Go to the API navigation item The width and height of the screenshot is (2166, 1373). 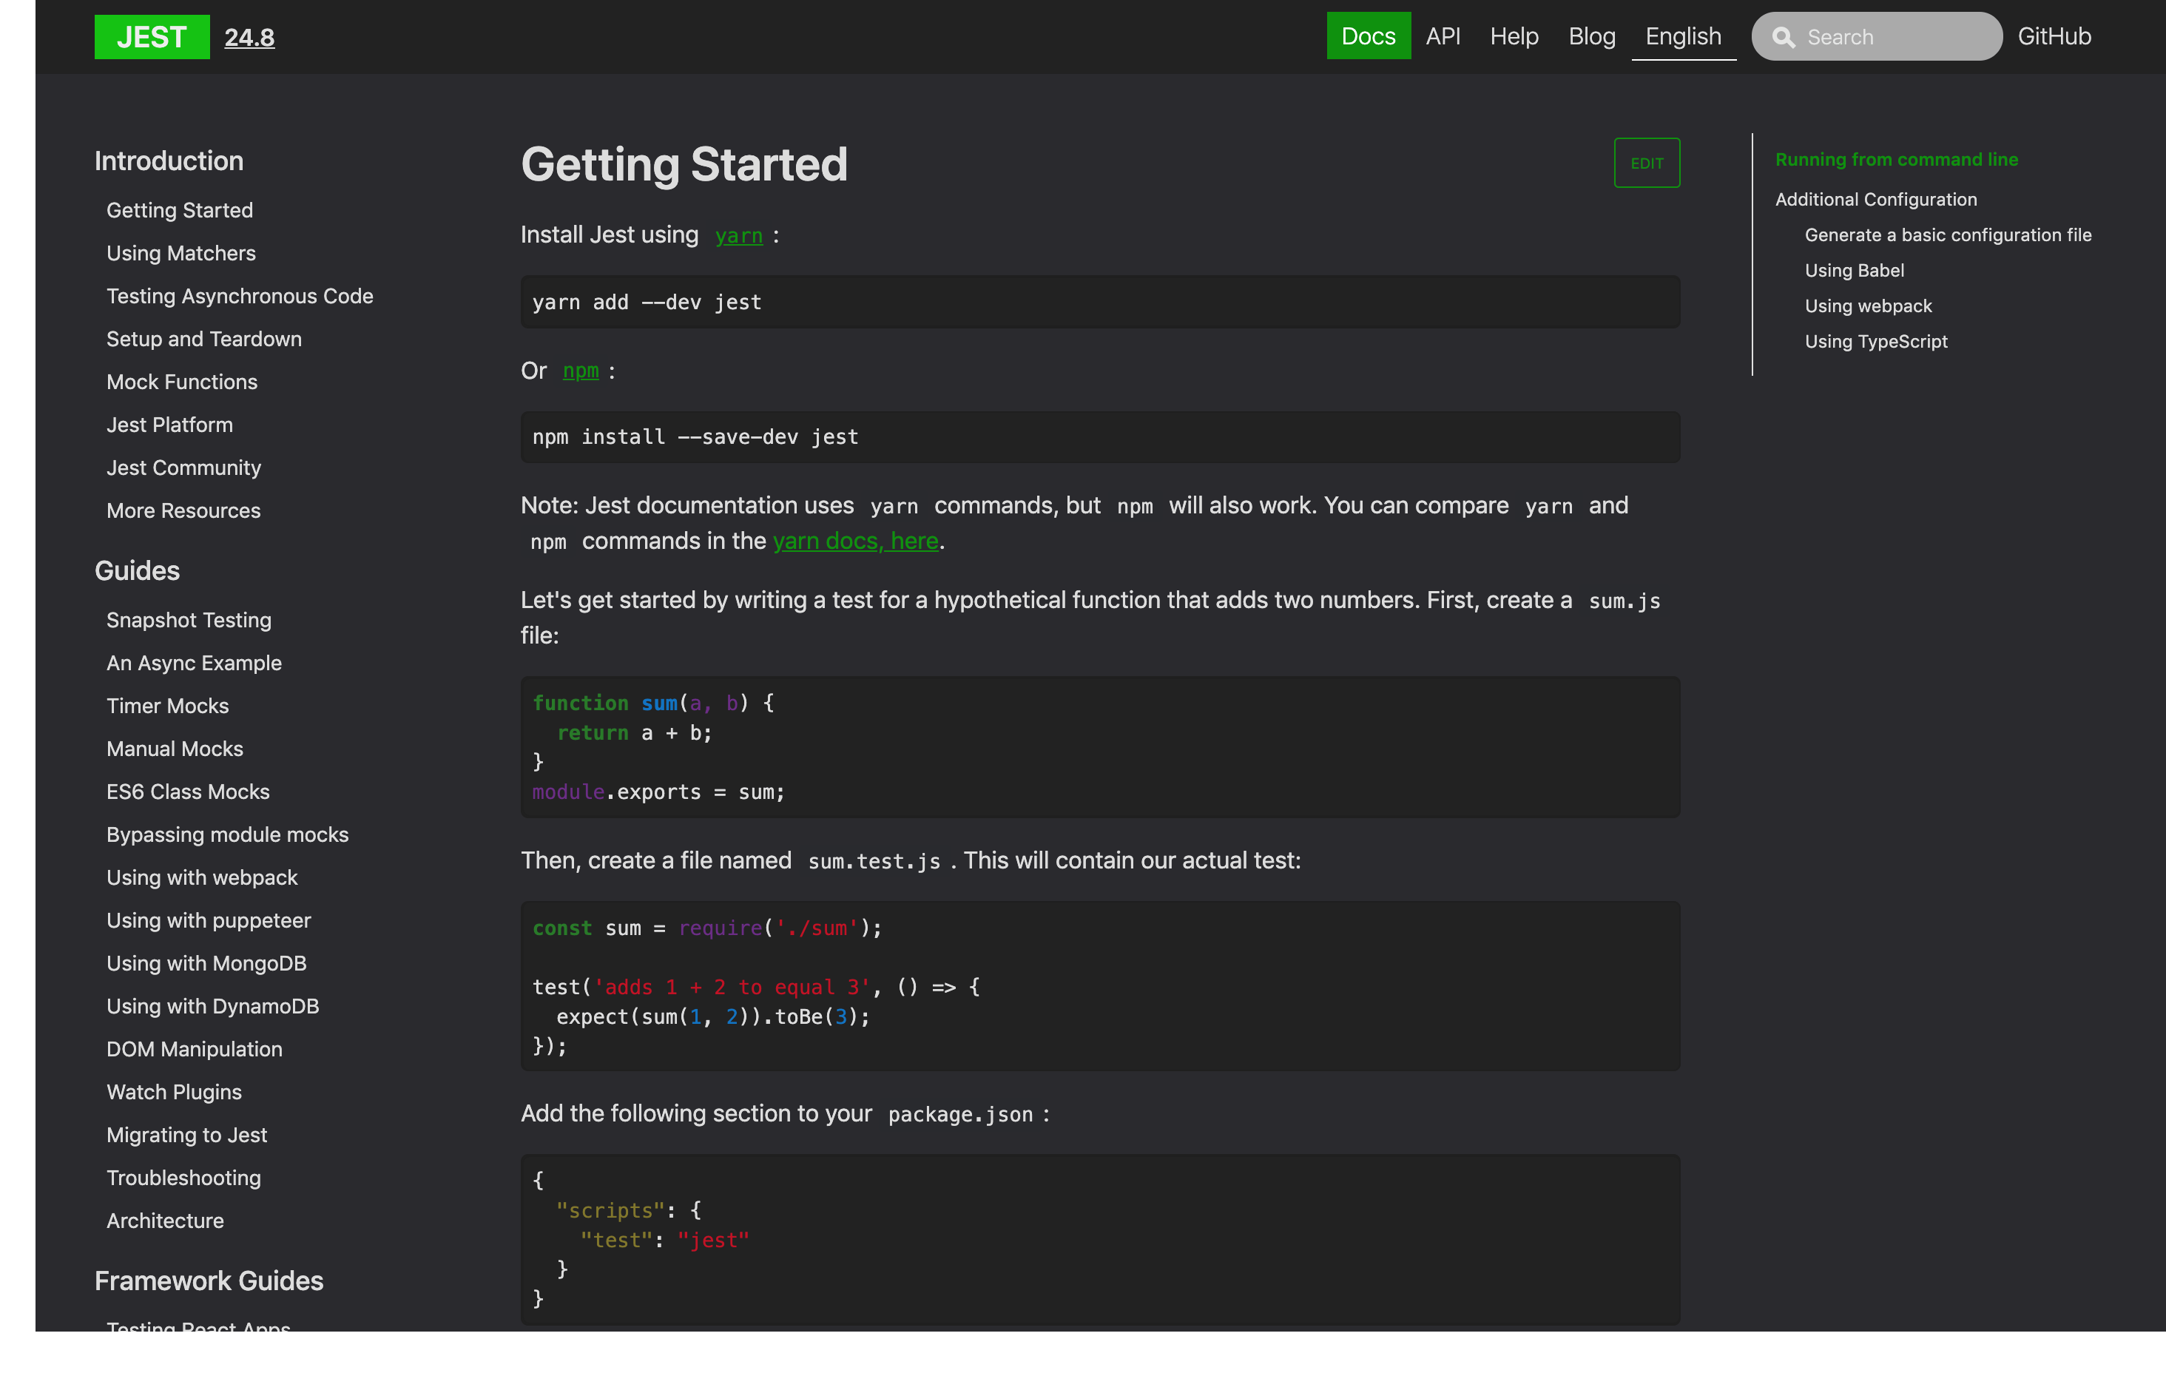point(1443,36)
